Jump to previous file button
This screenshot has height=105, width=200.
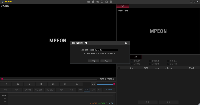(x=6, y=84)
